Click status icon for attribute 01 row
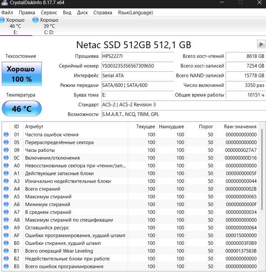This screenshot has width=266, height=272. (x=6, y=135)
